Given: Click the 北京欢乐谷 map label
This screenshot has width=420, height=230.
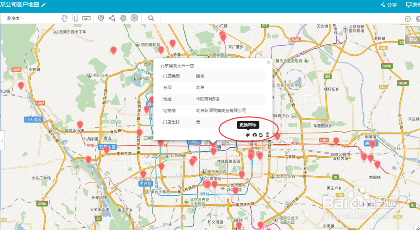Looking at the screenshot, I should click(x=286, y=176).
